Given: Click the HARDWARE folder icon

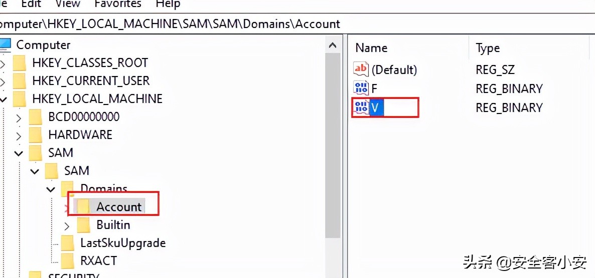Looking at the screenshot, I should click(x=36, y=135).
